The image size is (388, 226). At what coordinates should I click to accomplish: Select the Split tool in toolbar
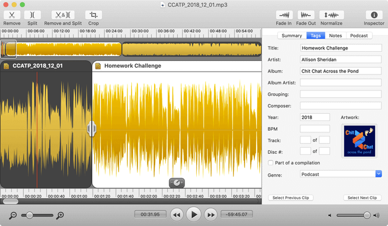click(33, 15)
